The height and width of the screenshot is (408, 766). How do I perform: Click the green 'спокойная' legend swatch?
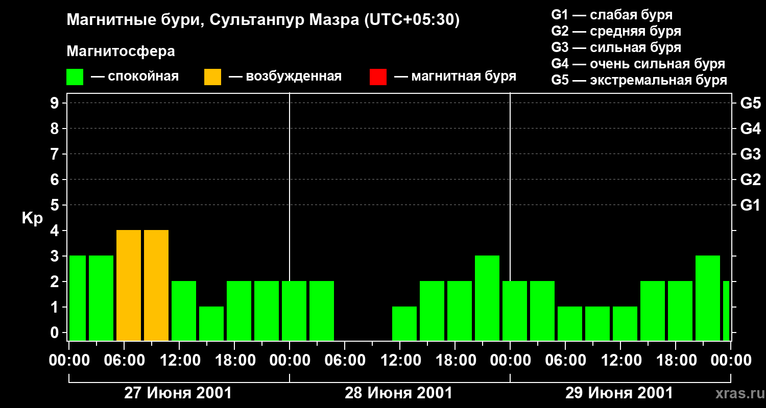75,77
